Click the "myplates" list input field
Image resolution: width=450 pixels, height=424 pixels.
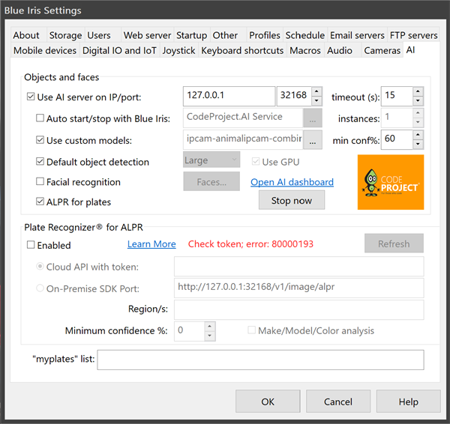pos(260,360)
